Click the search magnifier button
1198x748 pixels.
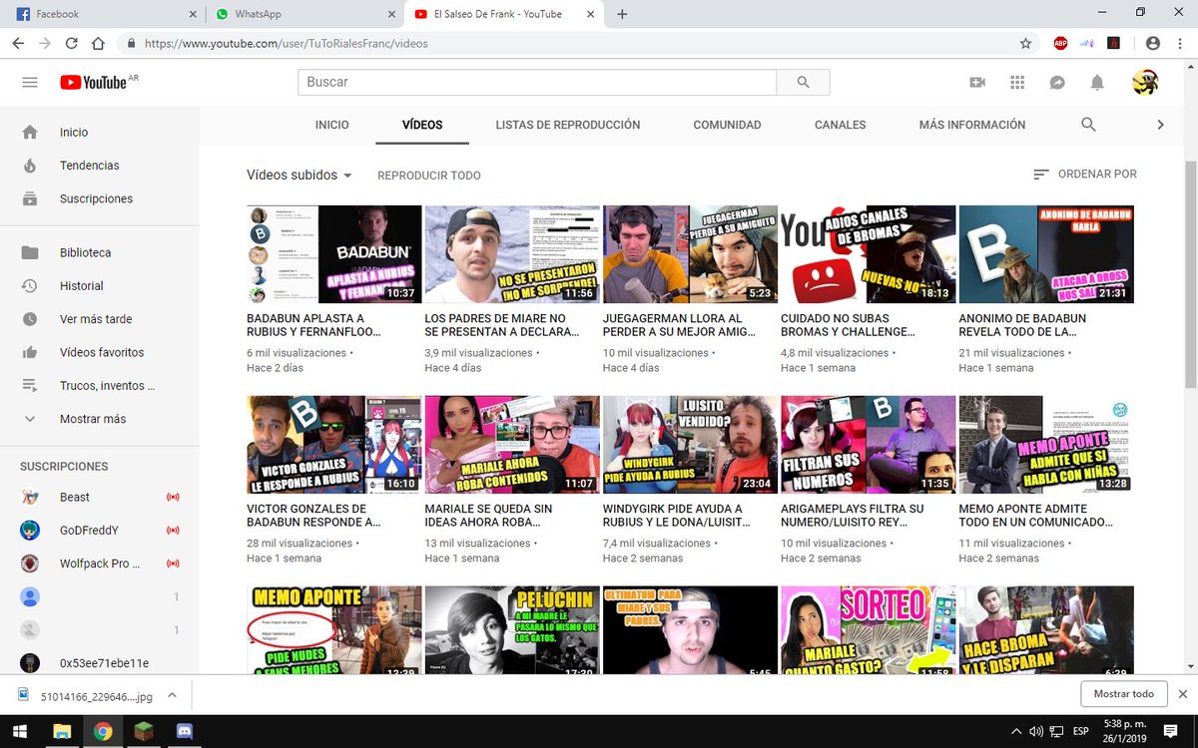coord(804,83)
